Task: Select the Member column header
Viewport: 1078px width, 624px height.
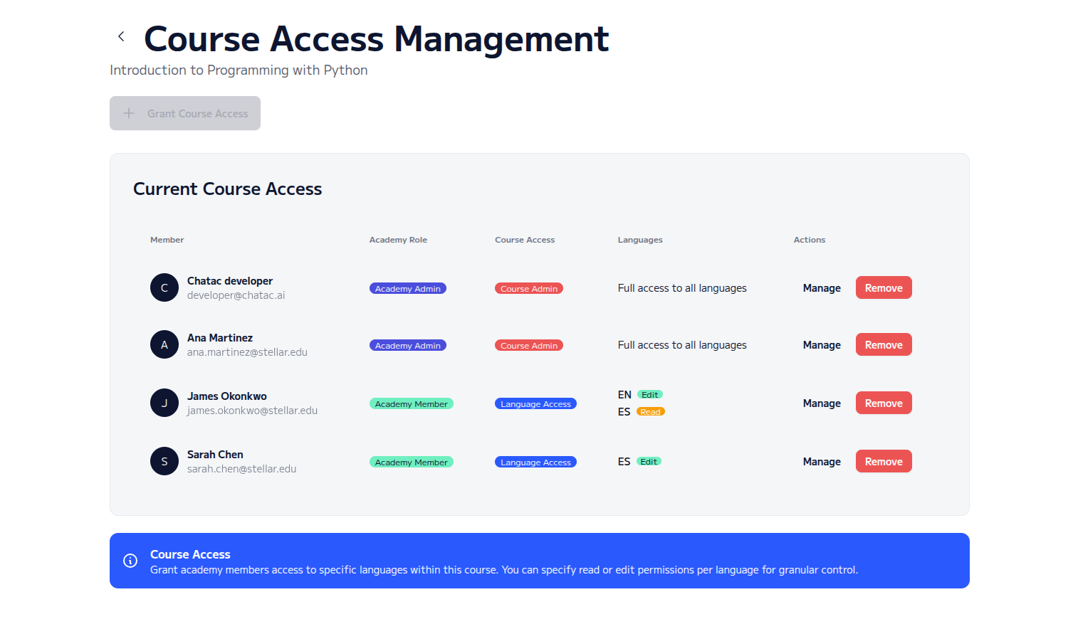Action: pyautogui.click(x=167, y=240)
